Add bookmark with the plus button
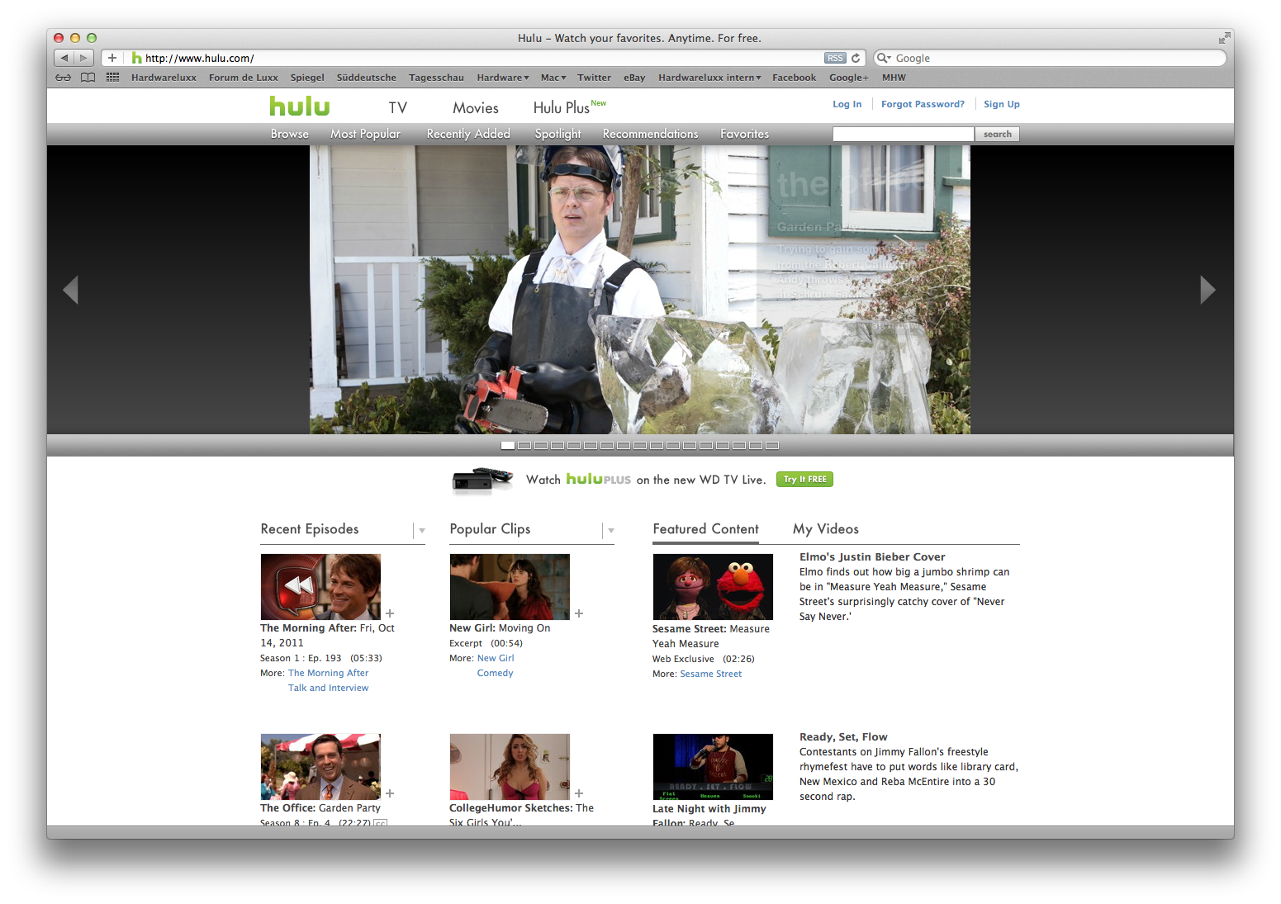1281x904 pixels. [112, 58]
